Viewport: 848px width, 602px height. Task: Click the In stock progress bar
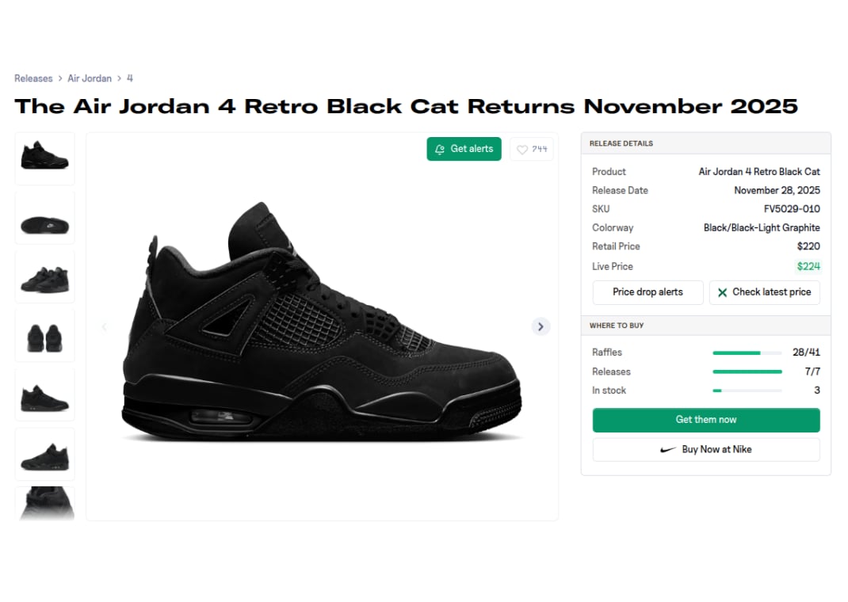(x=746, y=391)
